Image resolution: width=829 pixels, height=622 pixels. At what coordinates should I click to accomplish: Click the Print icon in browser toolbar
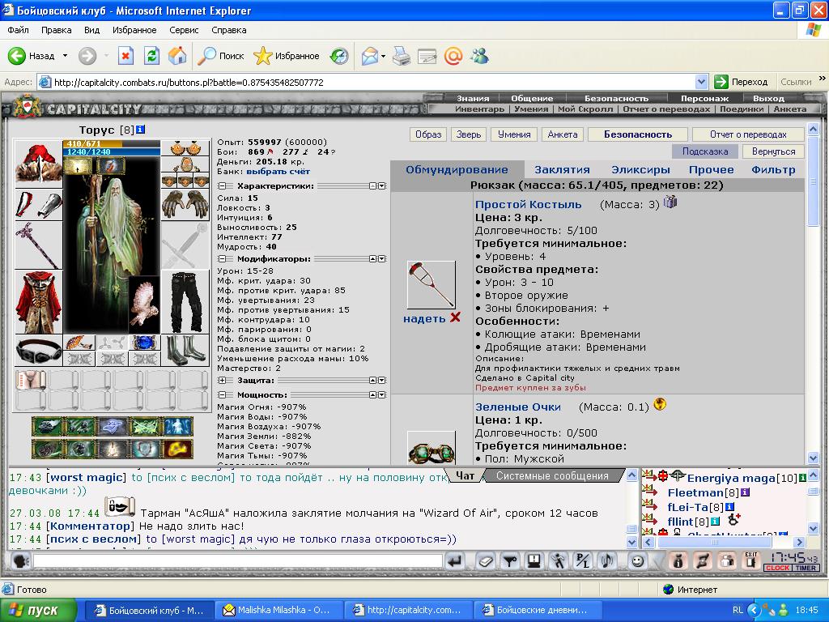point(402,56)
